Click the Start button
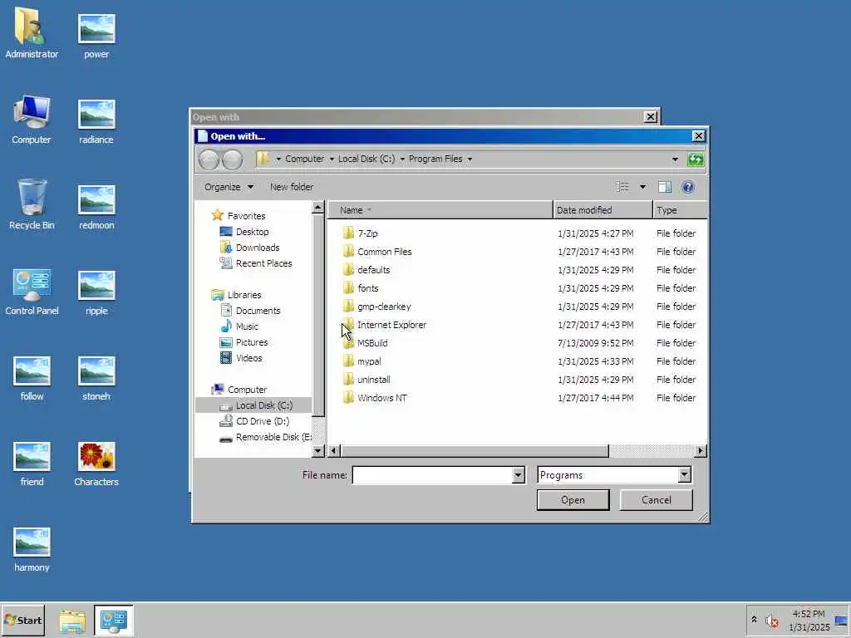 pyautogui.click(x=22, y=621)
